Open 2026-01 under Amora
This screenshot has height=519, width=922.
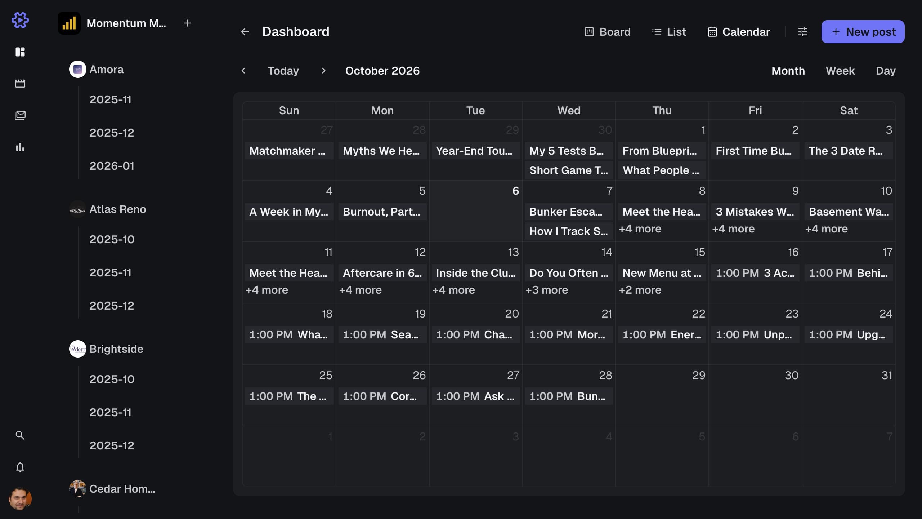point(112,166)
